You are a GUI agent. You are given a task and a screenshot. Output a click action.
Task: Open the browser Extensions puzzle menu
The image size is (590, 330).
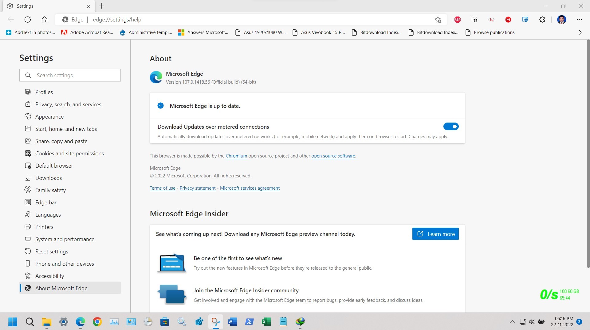pyautogui.click(x=542, y=19)
